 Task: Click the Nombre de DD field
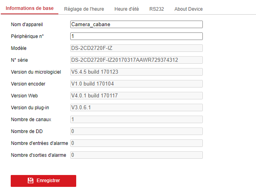(136, 131)
